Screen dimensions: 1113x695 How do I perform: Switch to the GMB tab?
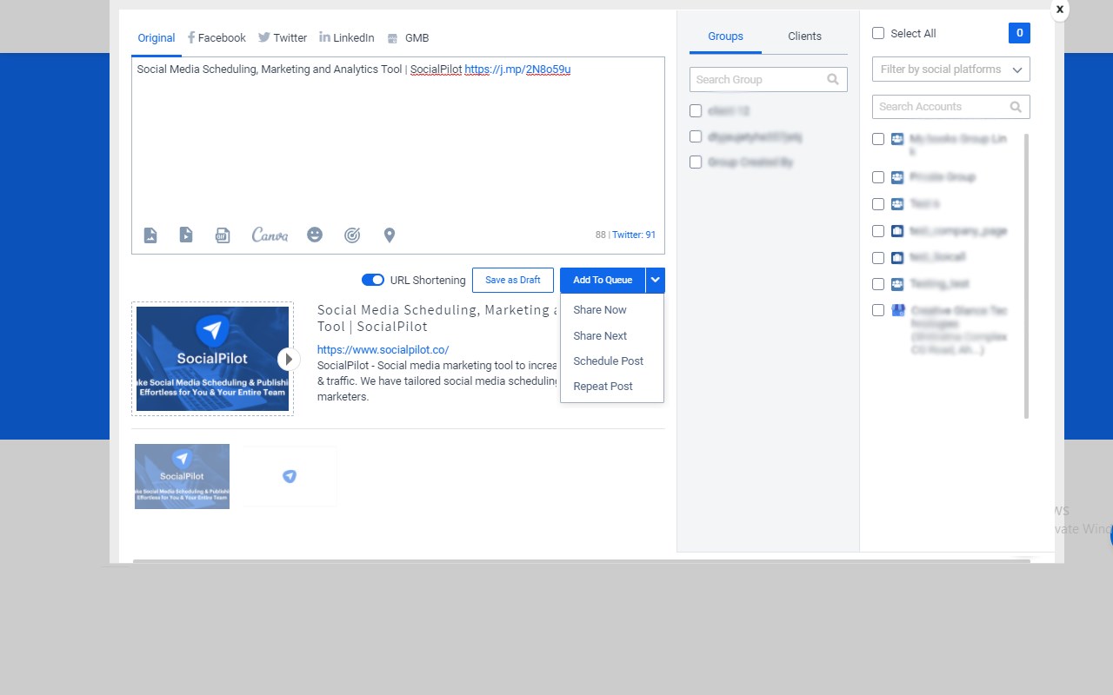tap(408, 38)
